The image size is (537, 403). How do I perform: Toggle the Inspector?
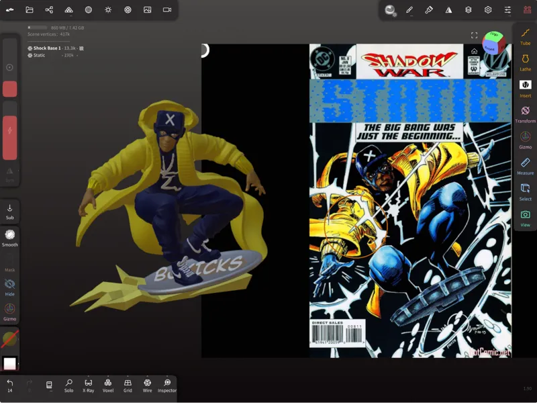click(x=167, y=386)
